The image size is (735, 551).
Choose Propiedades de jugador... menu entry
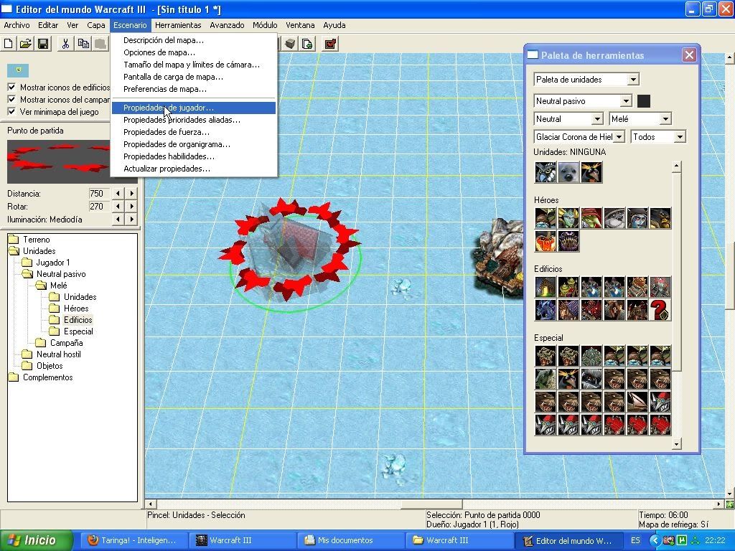point(194,108)
